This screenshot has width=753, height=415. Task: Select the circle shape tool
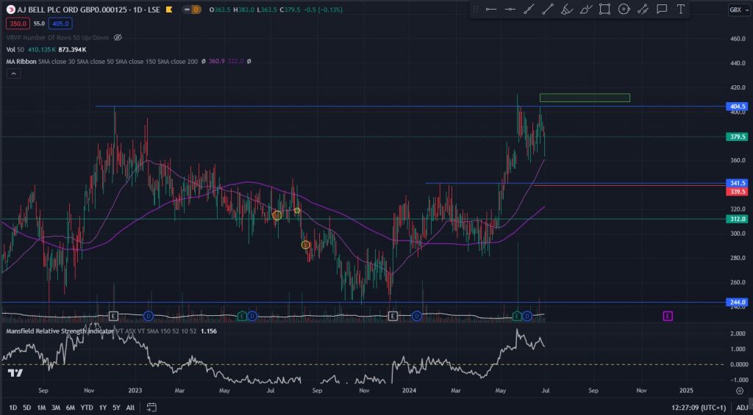pyautogui.click(x=624, y=9)
